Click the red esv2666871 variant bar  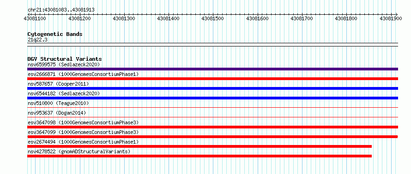pyautogui.click(x=212, y=79)
